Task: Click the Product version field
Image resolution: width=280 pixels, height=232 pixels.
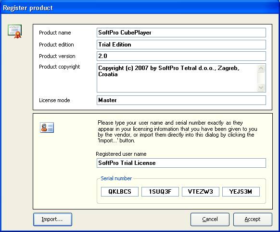Action: [x=181, y=56]
